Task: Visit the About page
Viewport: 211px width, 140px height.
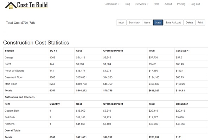Action: [x=168, y=4]
